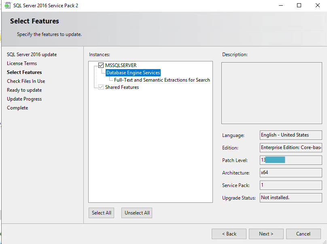Select the Shared Features label
Screen dimensions: 327x244
point(122,87)
